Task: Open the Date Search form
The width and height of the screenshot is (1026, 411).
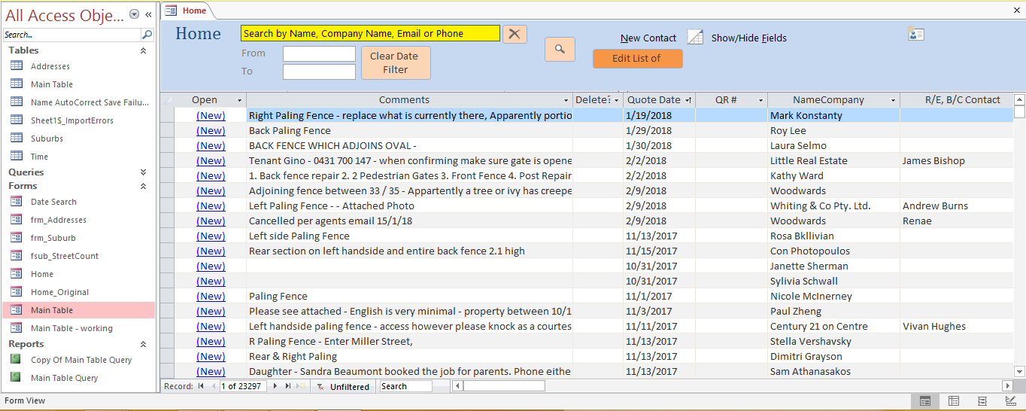Action: coord(53,202)
